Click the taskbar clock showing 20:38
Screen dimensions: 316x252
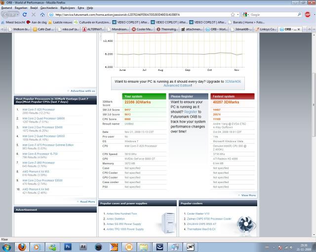tap(304, 248)
